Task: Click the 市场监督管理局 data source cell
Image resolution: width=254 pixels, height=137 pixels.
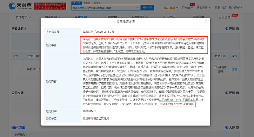Action: tap(220, 69)
